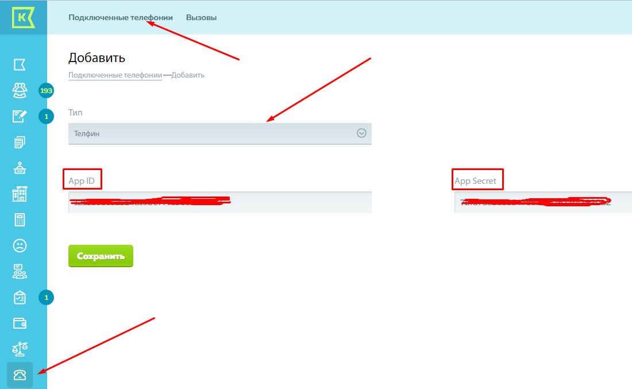The height and width of the screenshot is (389, 632).
Task: Open the flag icon in sidebar
Action: (20, 64)
